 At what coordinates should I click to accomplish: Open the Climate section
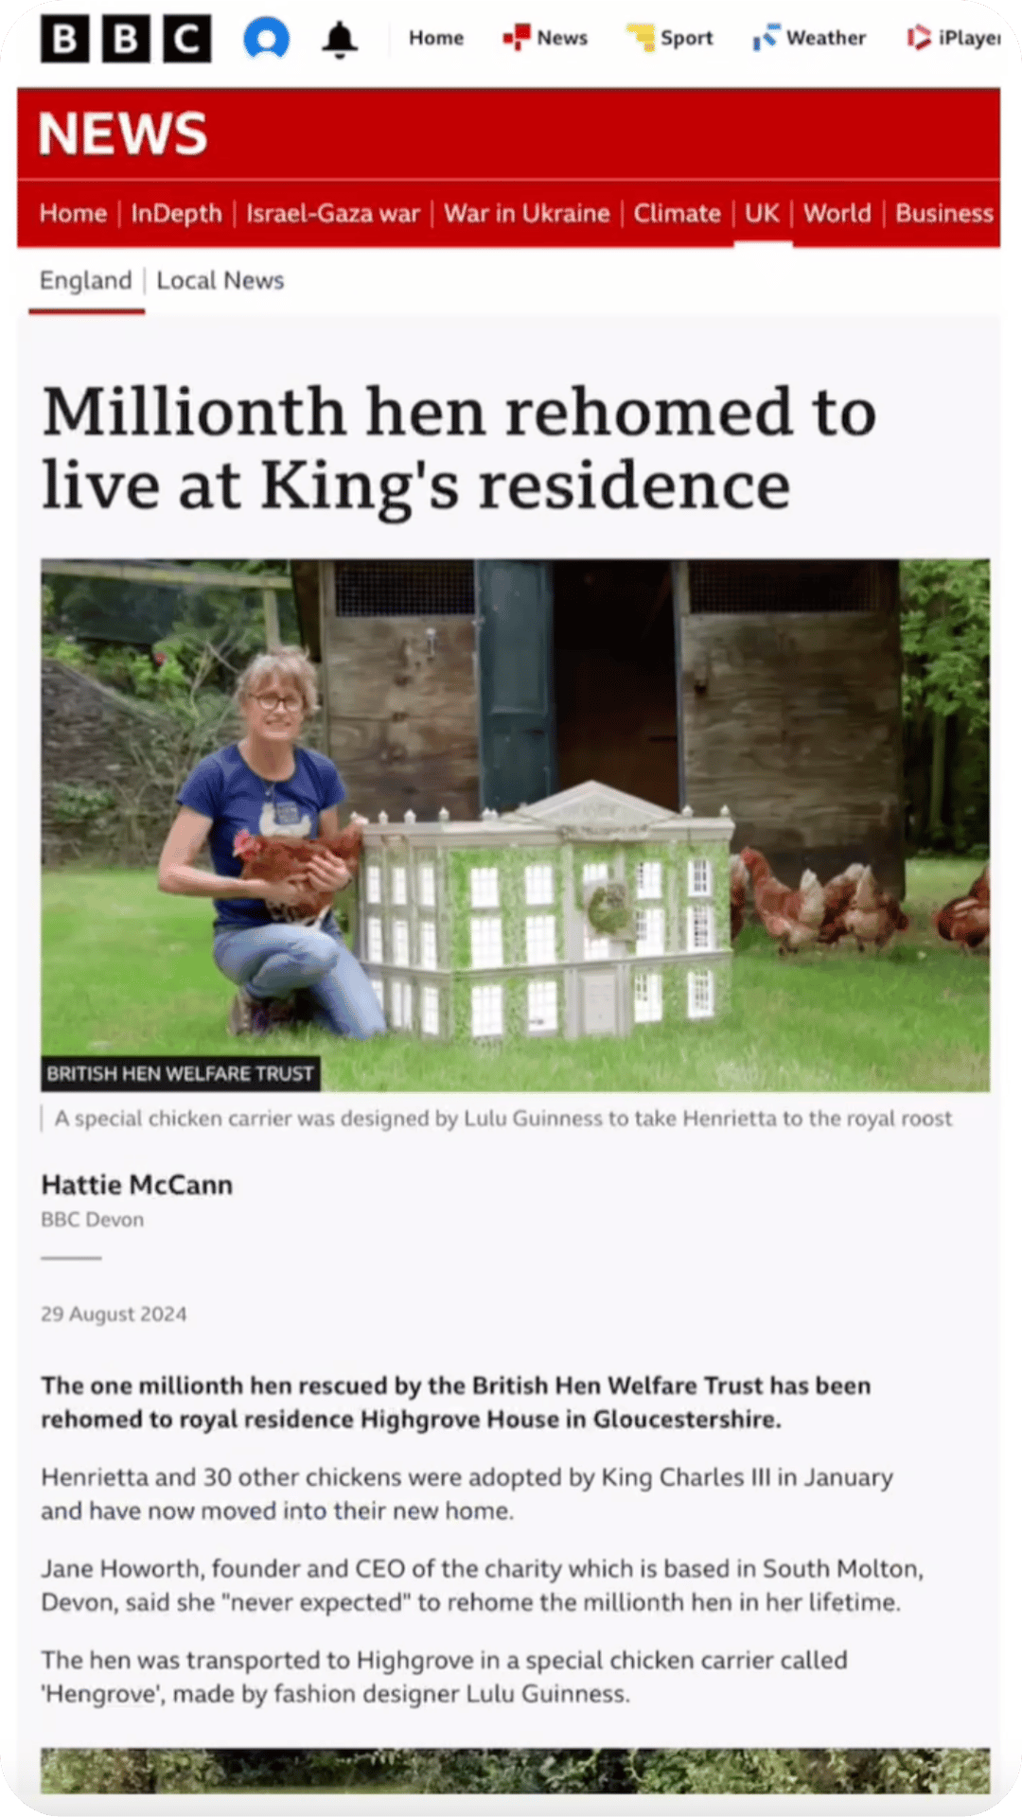click(x=678, y=214)
